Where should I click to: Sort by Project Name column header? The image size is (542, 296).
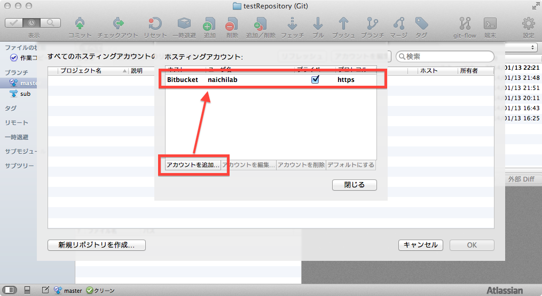click(92, 71)
